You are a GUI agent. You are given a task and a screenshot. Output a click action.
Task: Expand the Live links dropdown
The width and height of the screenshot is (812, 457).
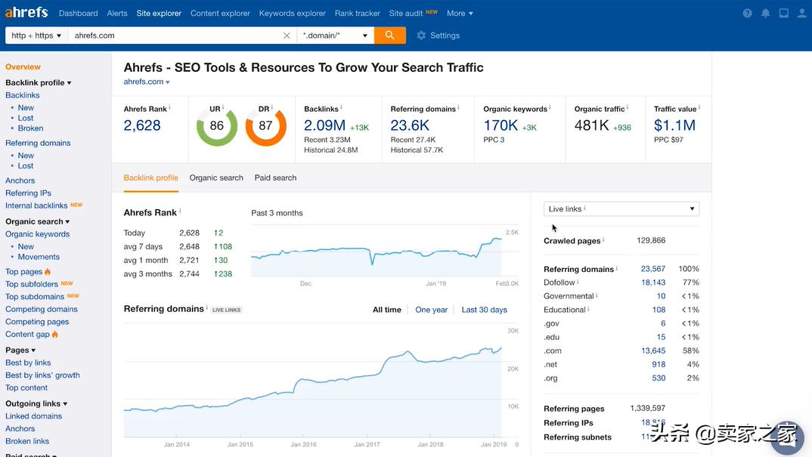[x=621, y=209]
